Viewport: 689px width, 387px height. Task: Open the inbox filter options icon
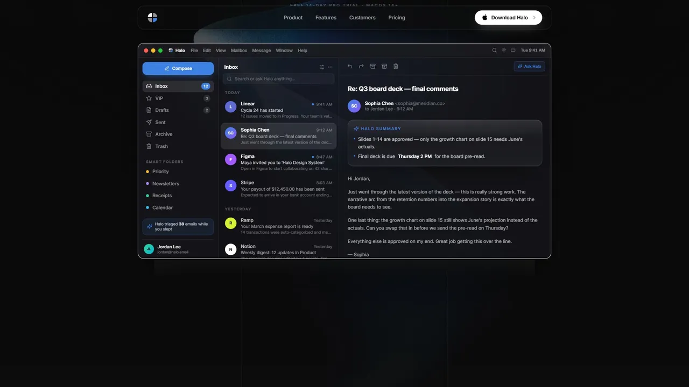[x=322, y=67]
